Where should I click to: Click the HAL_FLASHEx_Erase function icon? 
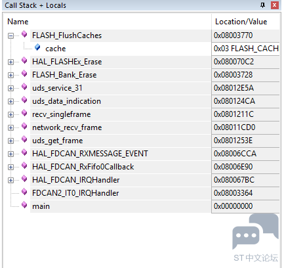click(24, 60)
